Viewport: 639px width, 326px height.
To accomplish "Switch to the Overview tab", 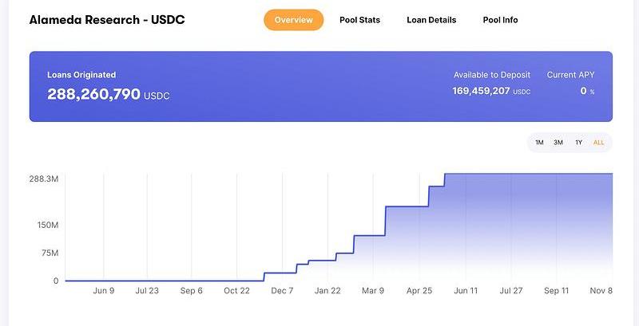I will point(293,20).
